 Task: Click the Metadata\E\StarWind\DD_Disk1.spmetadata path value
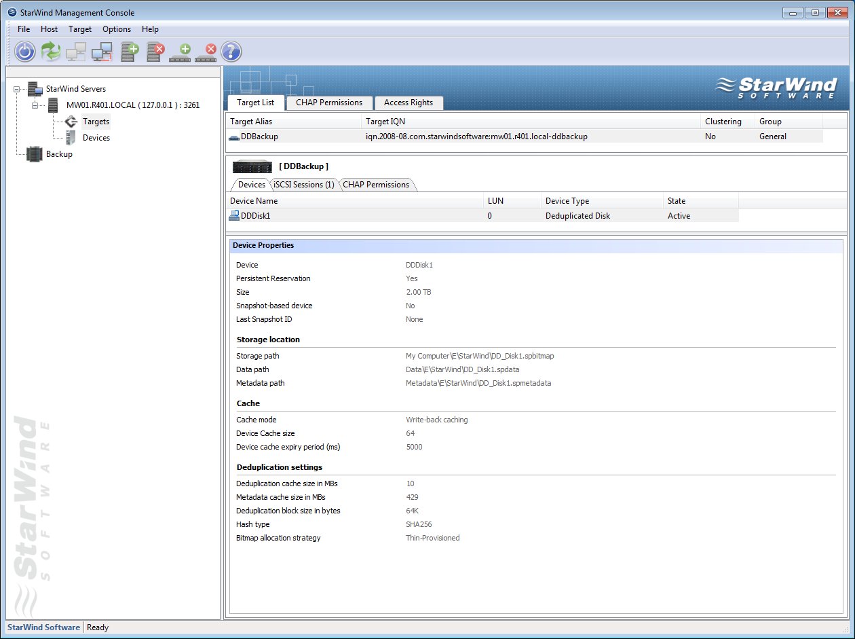(478, 383)
